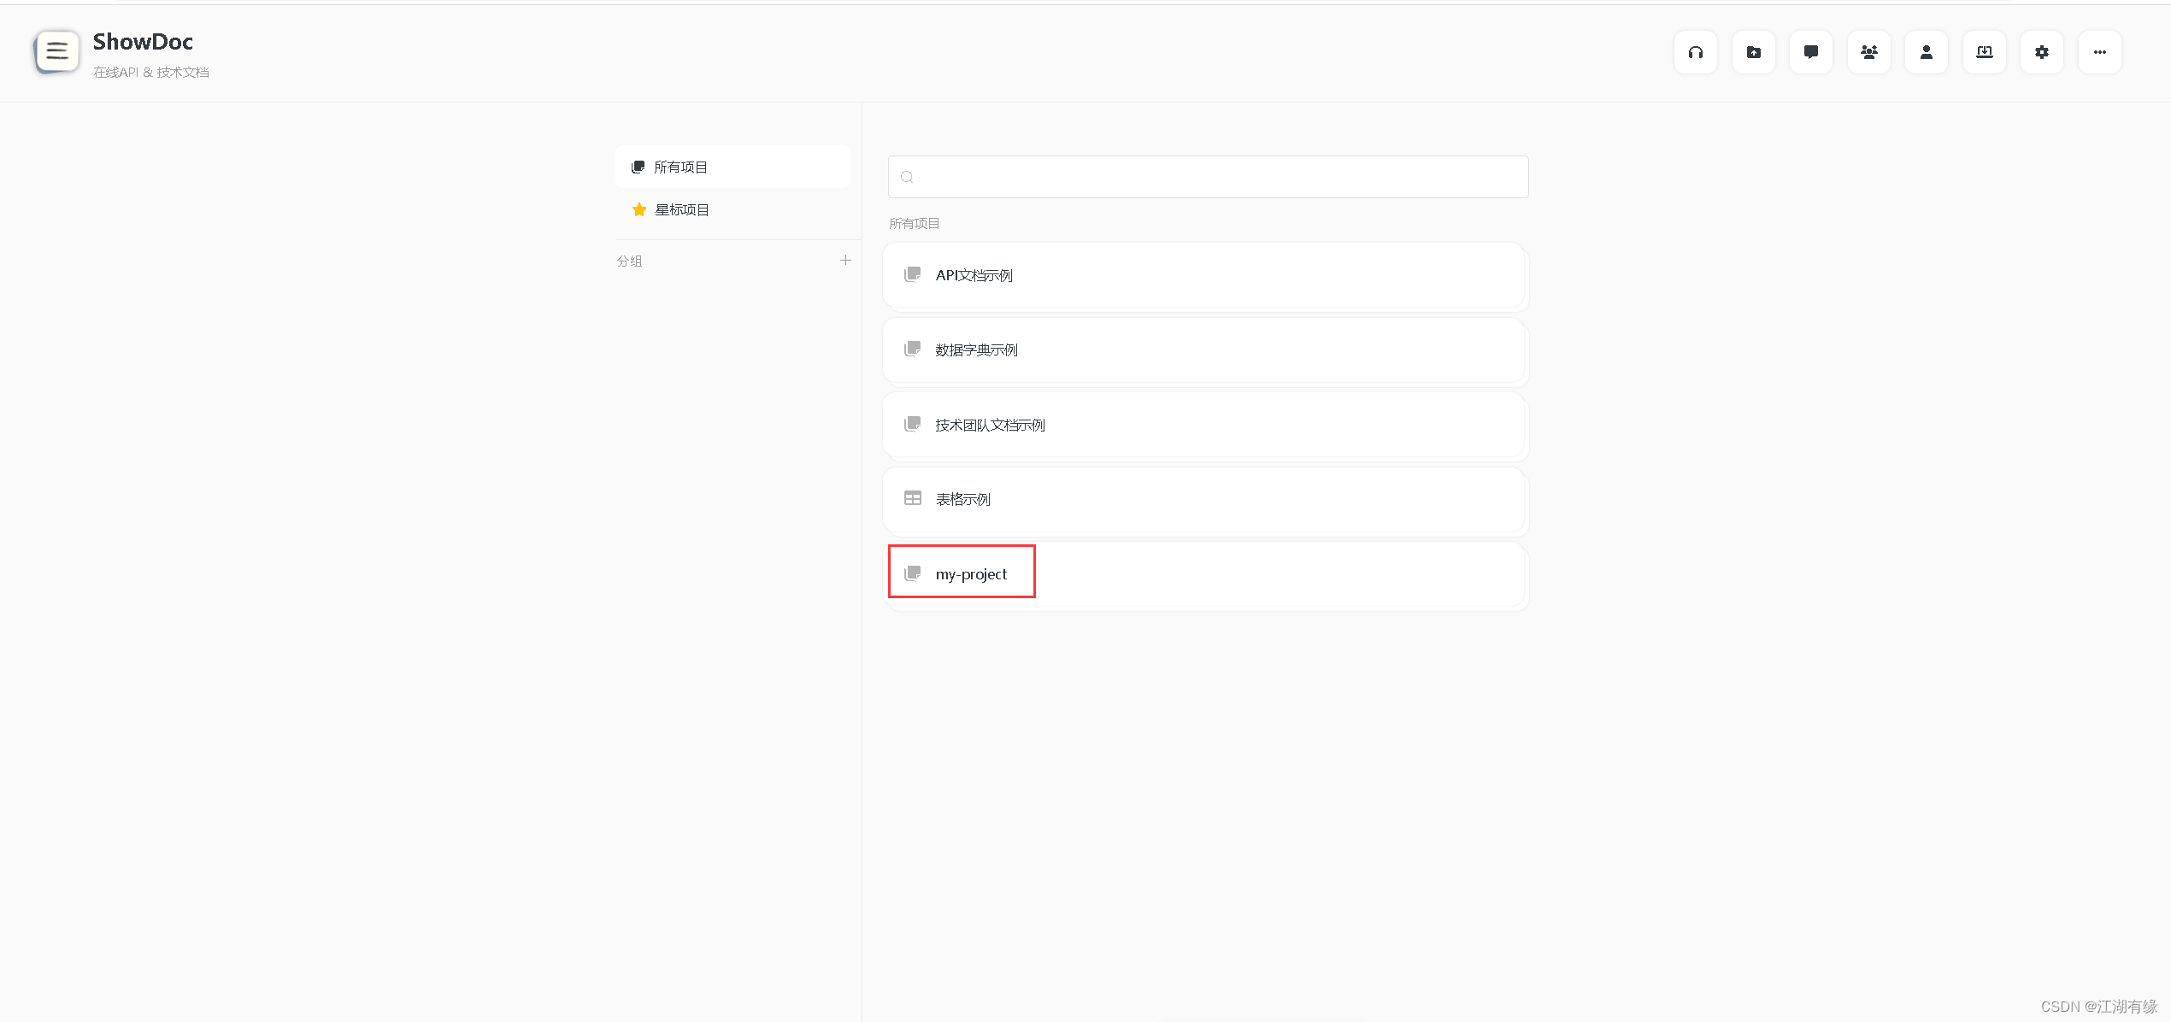Viewport: 2171px width, 1022px height.
Task: Open the API文档示例 project
Action: click(x=1205, y=275)
